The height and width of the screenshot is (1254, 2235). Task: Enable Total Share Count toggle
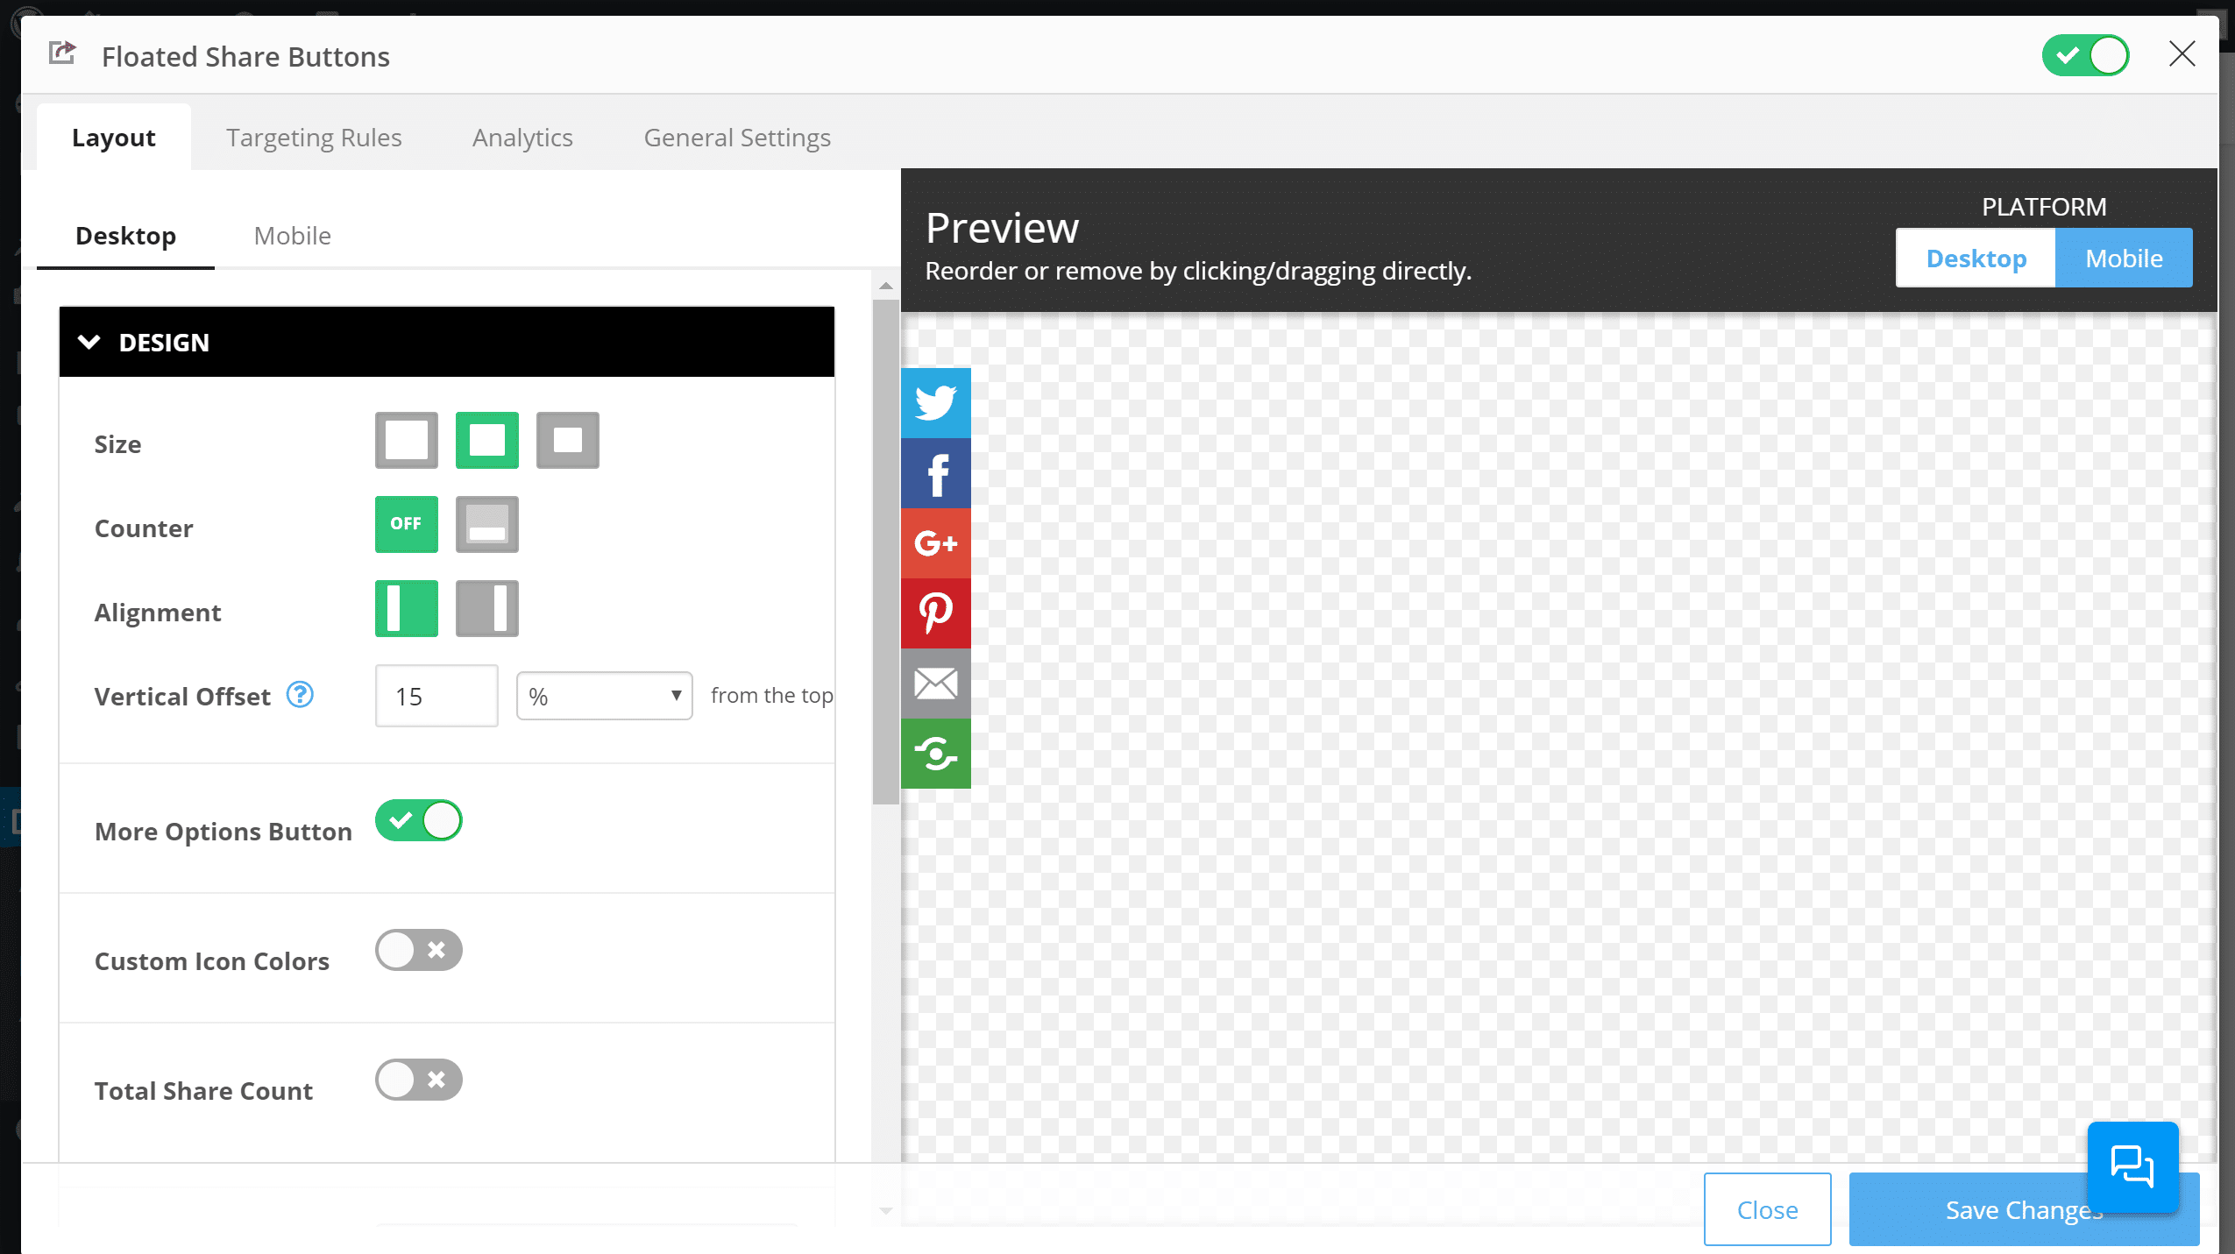coord(419,1079)
